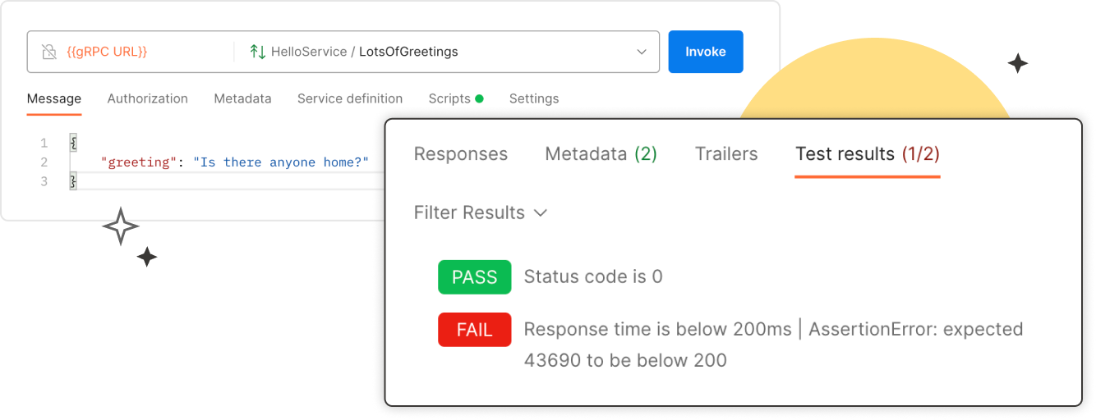Select the Test results (1/2) tab

click(867, 154)
